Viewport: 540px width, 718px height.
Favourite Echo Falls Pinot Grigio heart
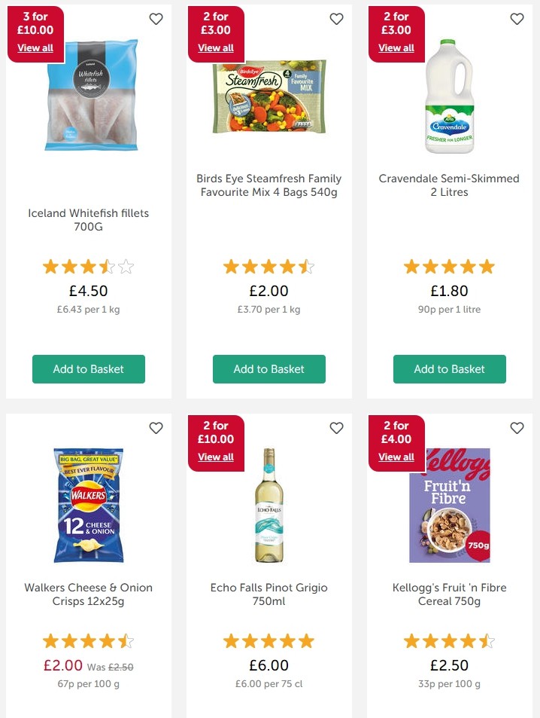tap(336, 428)
